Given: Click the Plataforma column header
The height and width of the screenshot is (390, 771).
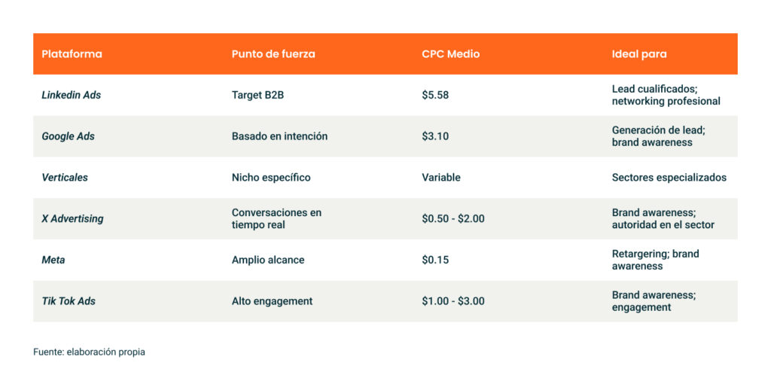Looking at the screenshot, I should point(72,54).
